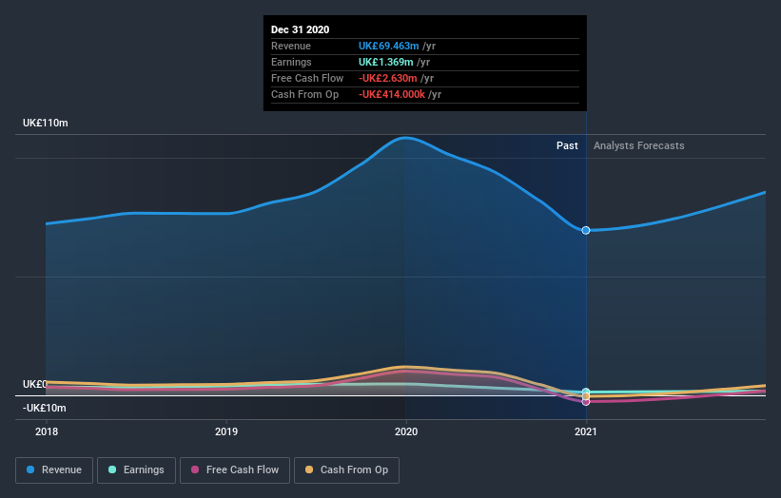
Task: Click the revenue line peak near 2020
Action: point(405,138)
